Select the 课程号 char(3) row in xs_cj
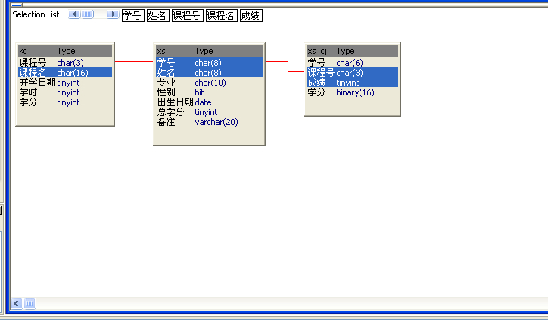This screenshot has height=325, width=548. pyautogui.click(x=352, y=73)
